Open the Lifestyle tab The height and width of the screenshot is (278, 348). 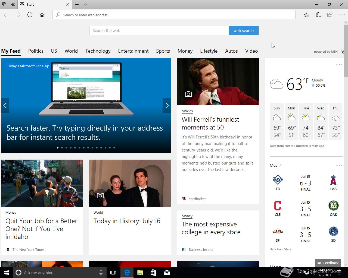click(209, 51)
